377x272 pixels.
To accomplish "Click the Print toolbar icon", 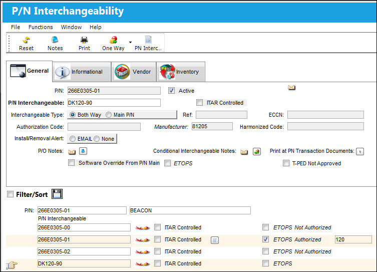I will click(x=84, y=43).
